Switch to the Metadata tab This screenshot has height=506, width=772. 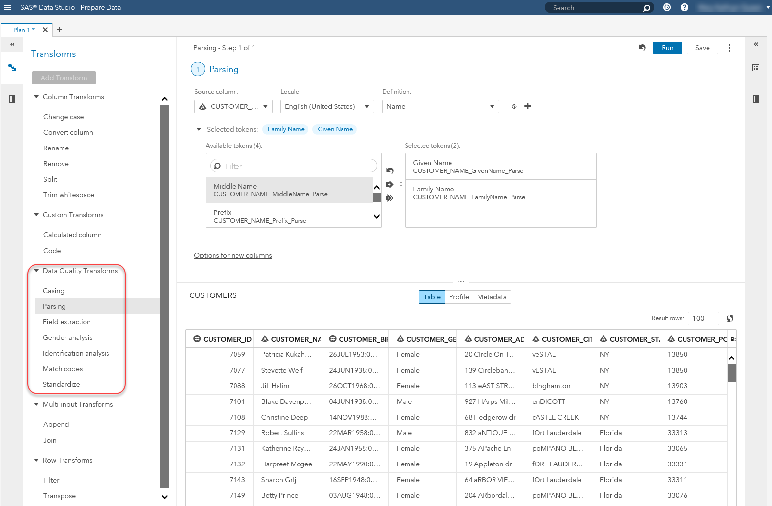[x=492, y=297]
